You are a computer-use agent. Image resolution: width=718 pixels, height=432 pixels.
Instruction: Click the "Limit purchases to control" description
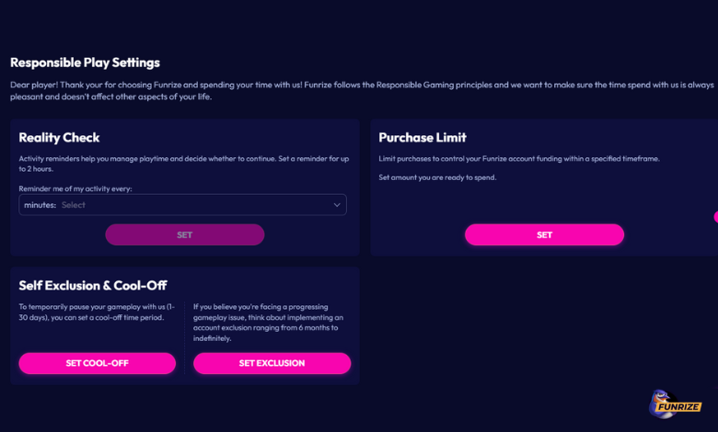point(519,159)
